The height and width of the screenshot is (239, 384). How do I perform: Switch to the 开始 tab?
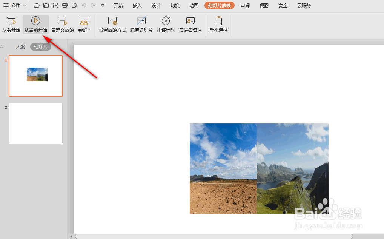pos(118,5)
